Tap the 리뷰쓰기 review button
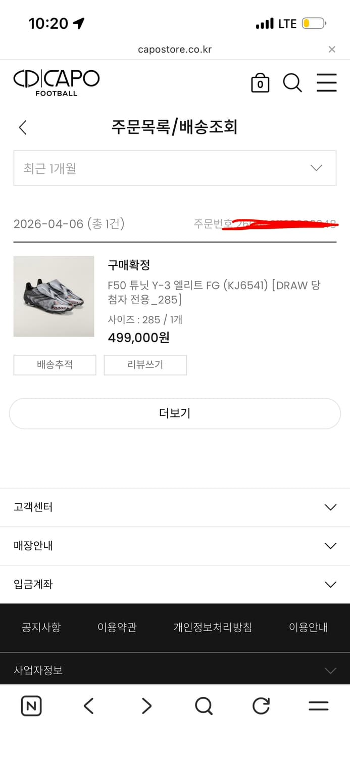 click(145, 365)
